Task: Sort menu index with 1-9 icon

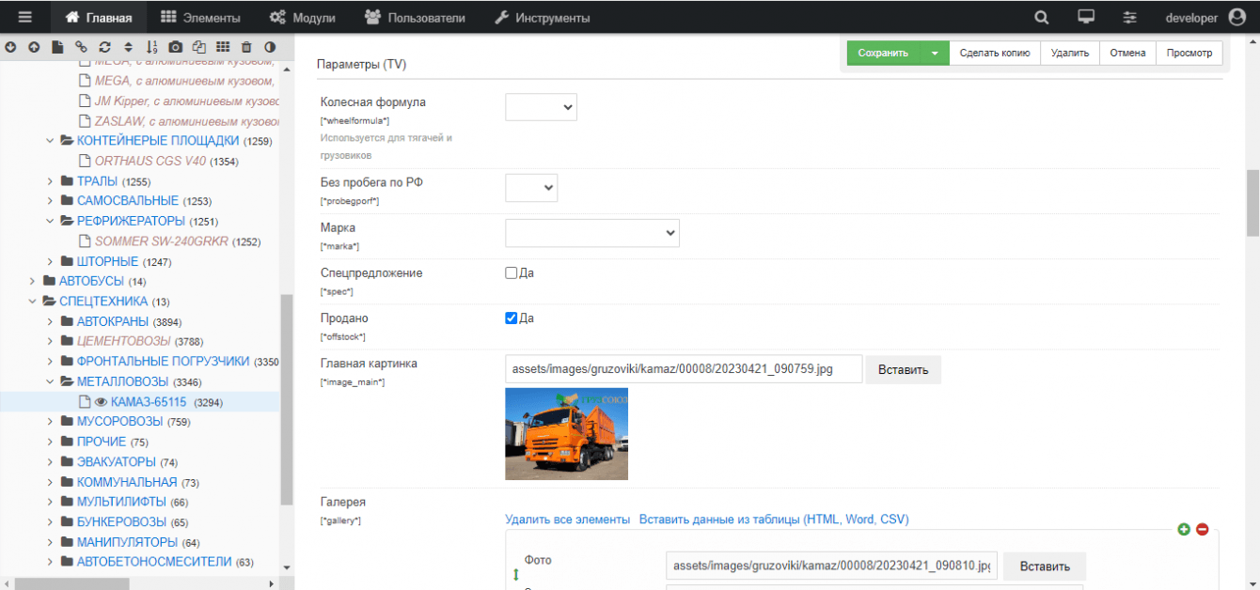Action: tap(152, 46)
